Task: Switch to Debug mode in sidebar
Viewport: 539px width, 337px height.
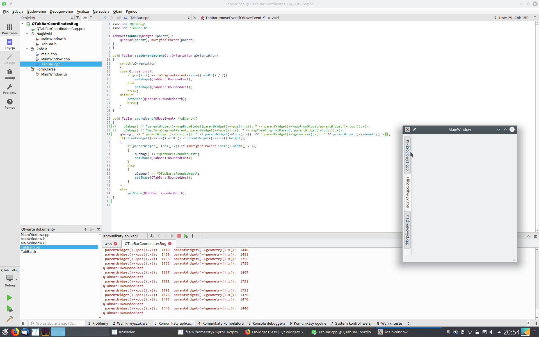Action: (x=10, y=74)
